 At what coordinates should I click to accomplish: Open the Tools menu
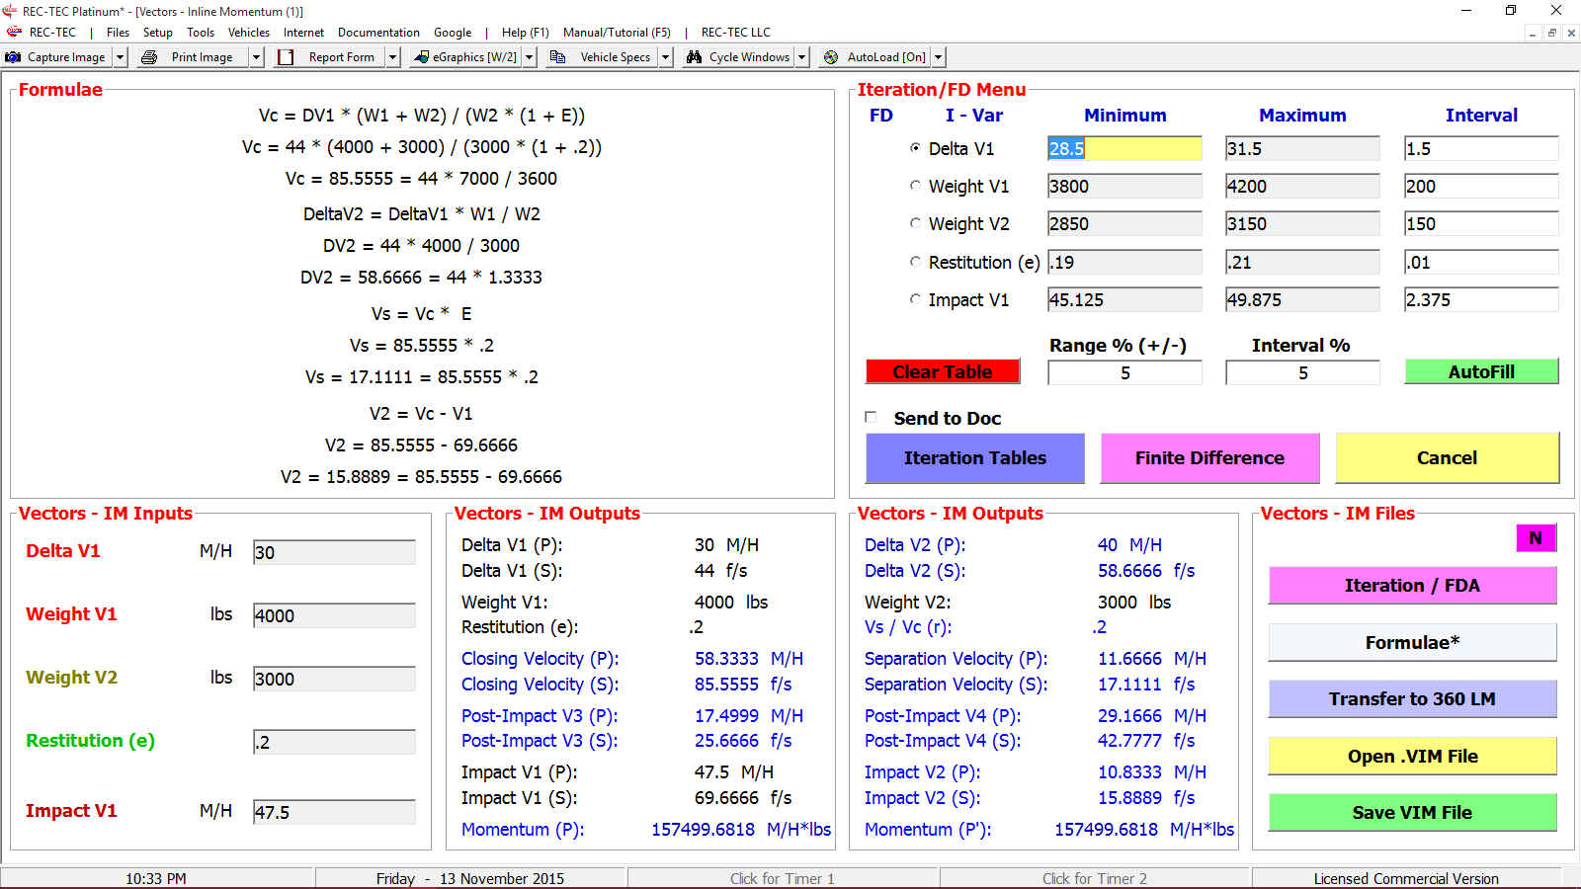click(x=201, y=32)
